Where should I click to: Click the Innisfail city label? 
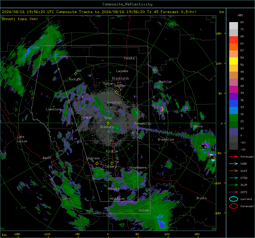click(114, 102)
